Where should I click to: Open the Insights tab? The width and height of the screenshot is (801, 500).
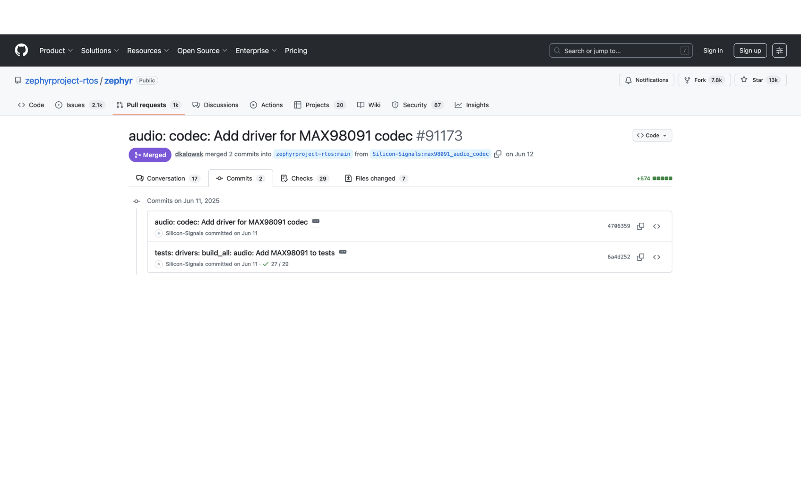tap(472, 105)
